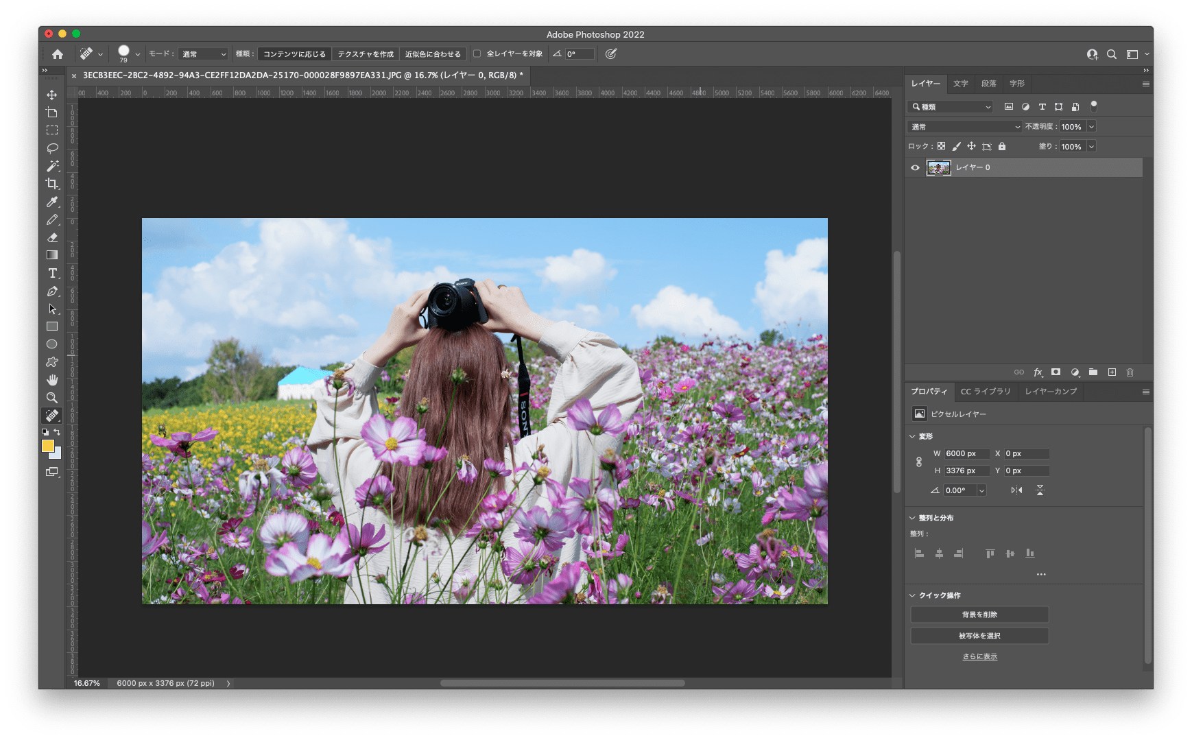The height and width of the screenshot is (740, 1192).
Task: Enable 全レイヤーを対象 checkbox
Action: (x=477, y=53)
